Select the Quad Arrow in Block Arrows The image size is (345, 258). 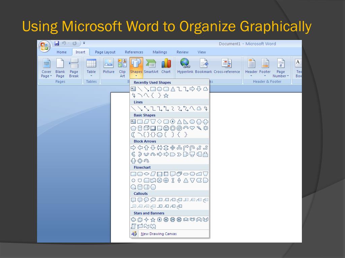pos(173,148)
